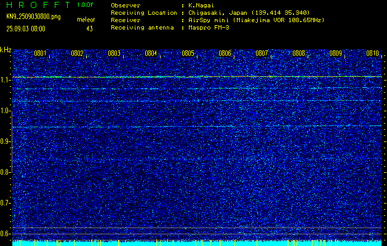
Task: Click the 0810 time marker
Action: pos(373,54)
